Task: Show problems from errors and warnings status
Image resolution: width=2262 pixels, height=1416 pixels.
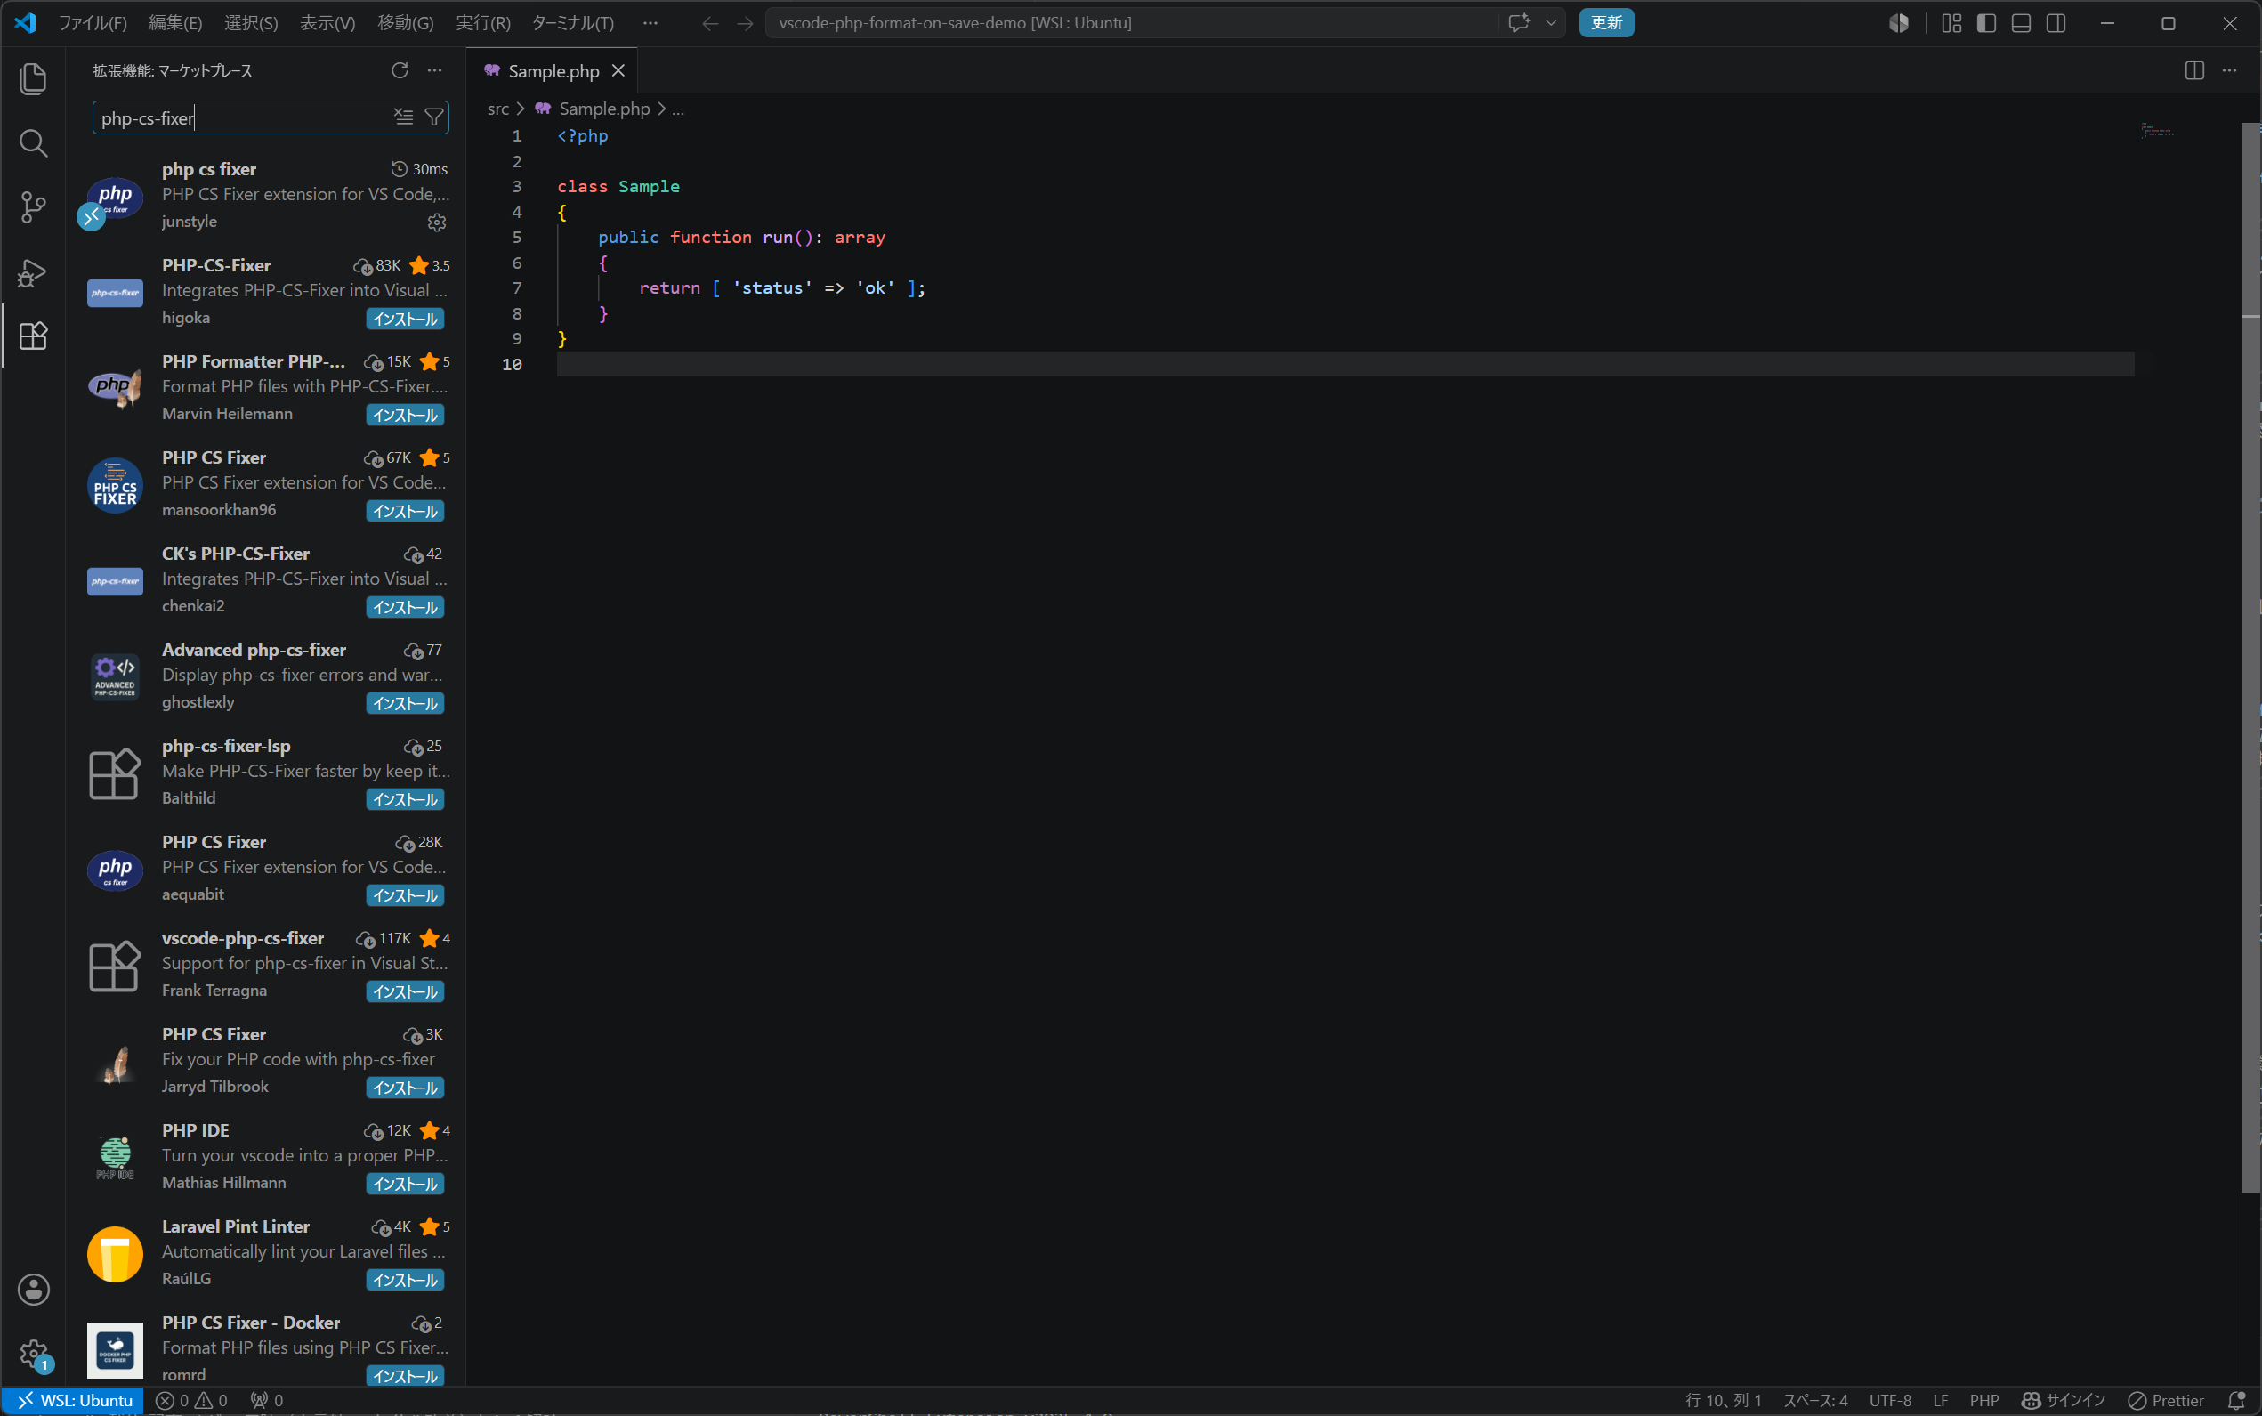Action: 191,1401
